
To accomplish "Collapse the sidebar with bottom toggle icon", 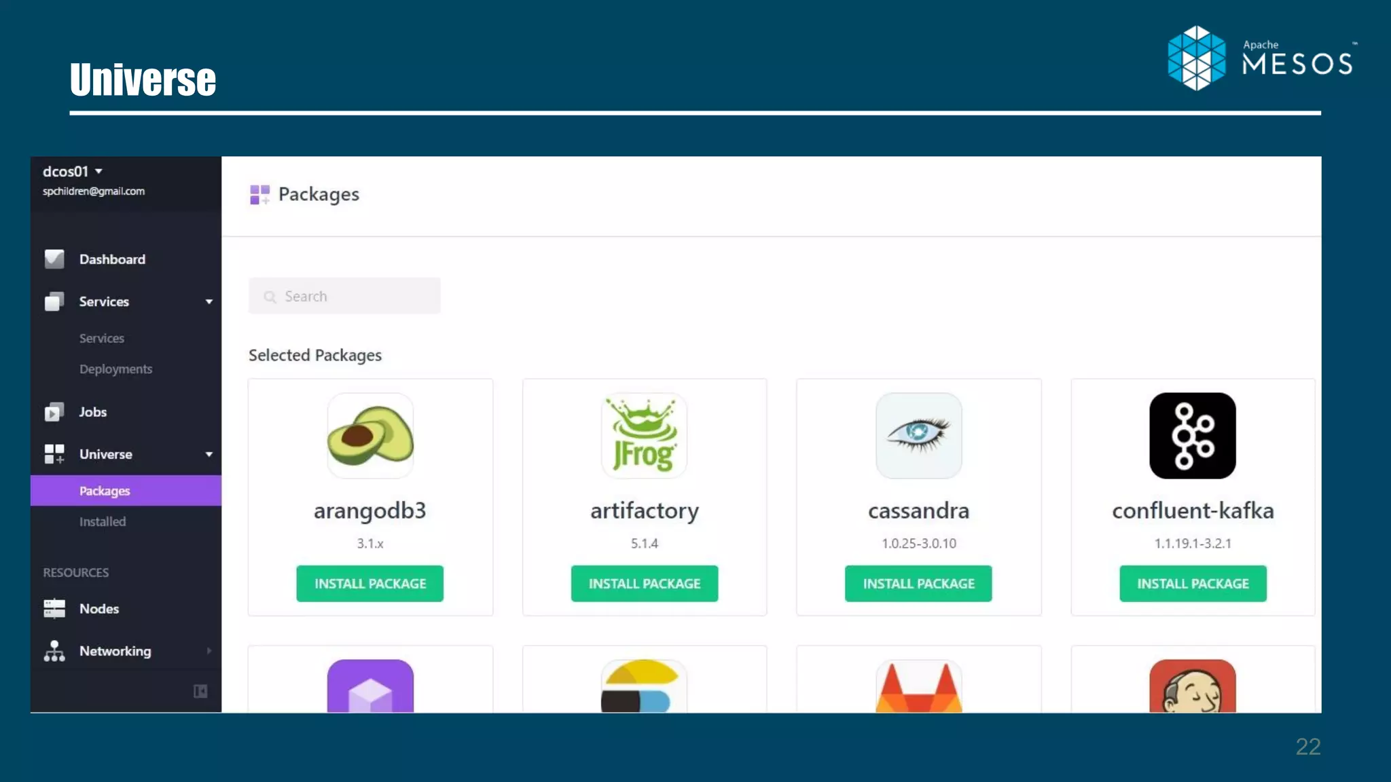I will pyautogui.click(x=200, y=691).
